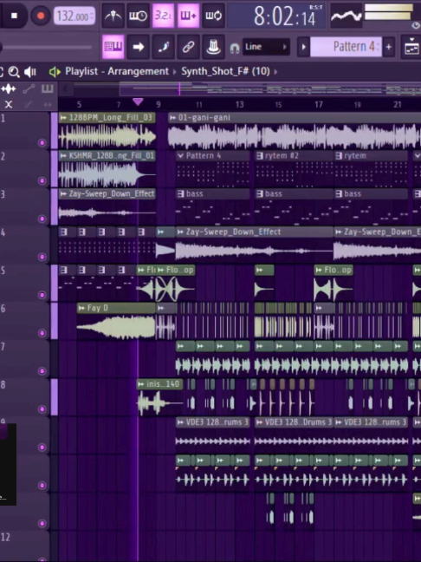Click the speaker playback tool icon
The image size is (421, 562).
tap(30, 72)
